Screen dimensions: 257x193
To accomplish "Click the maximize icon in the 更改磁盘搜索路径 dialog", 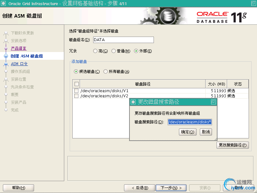I will 213,102.
